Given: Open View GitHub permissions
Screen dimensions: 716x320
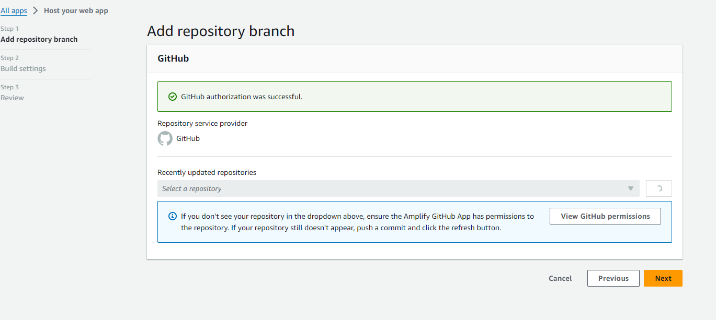Looking at the screenshot, I should (x=605, y=216).
